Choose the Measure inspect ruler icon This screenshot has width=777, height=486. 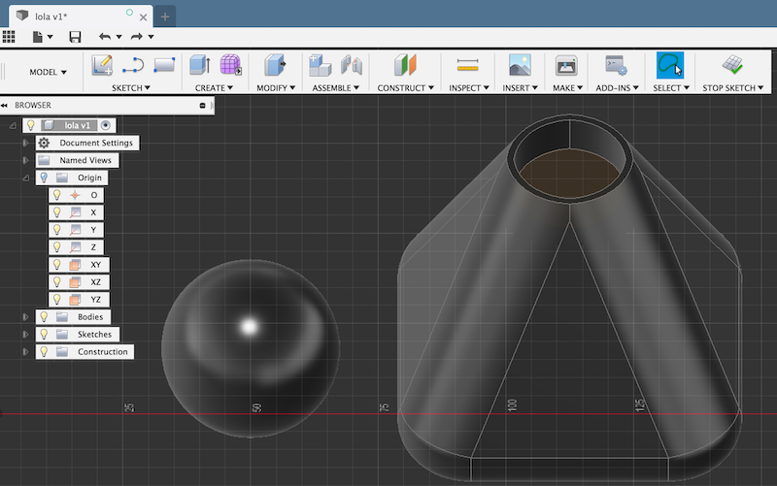(x=468, y=65)
